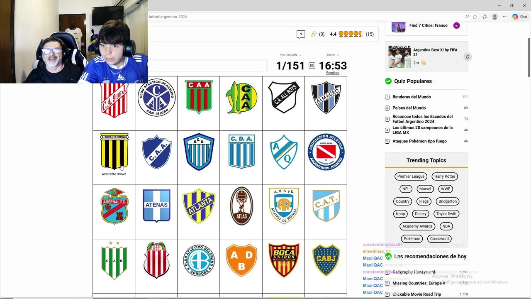The image size is (531, 299).
Task: Choose the Disney trending topic
Action: [x=421, y=214]
